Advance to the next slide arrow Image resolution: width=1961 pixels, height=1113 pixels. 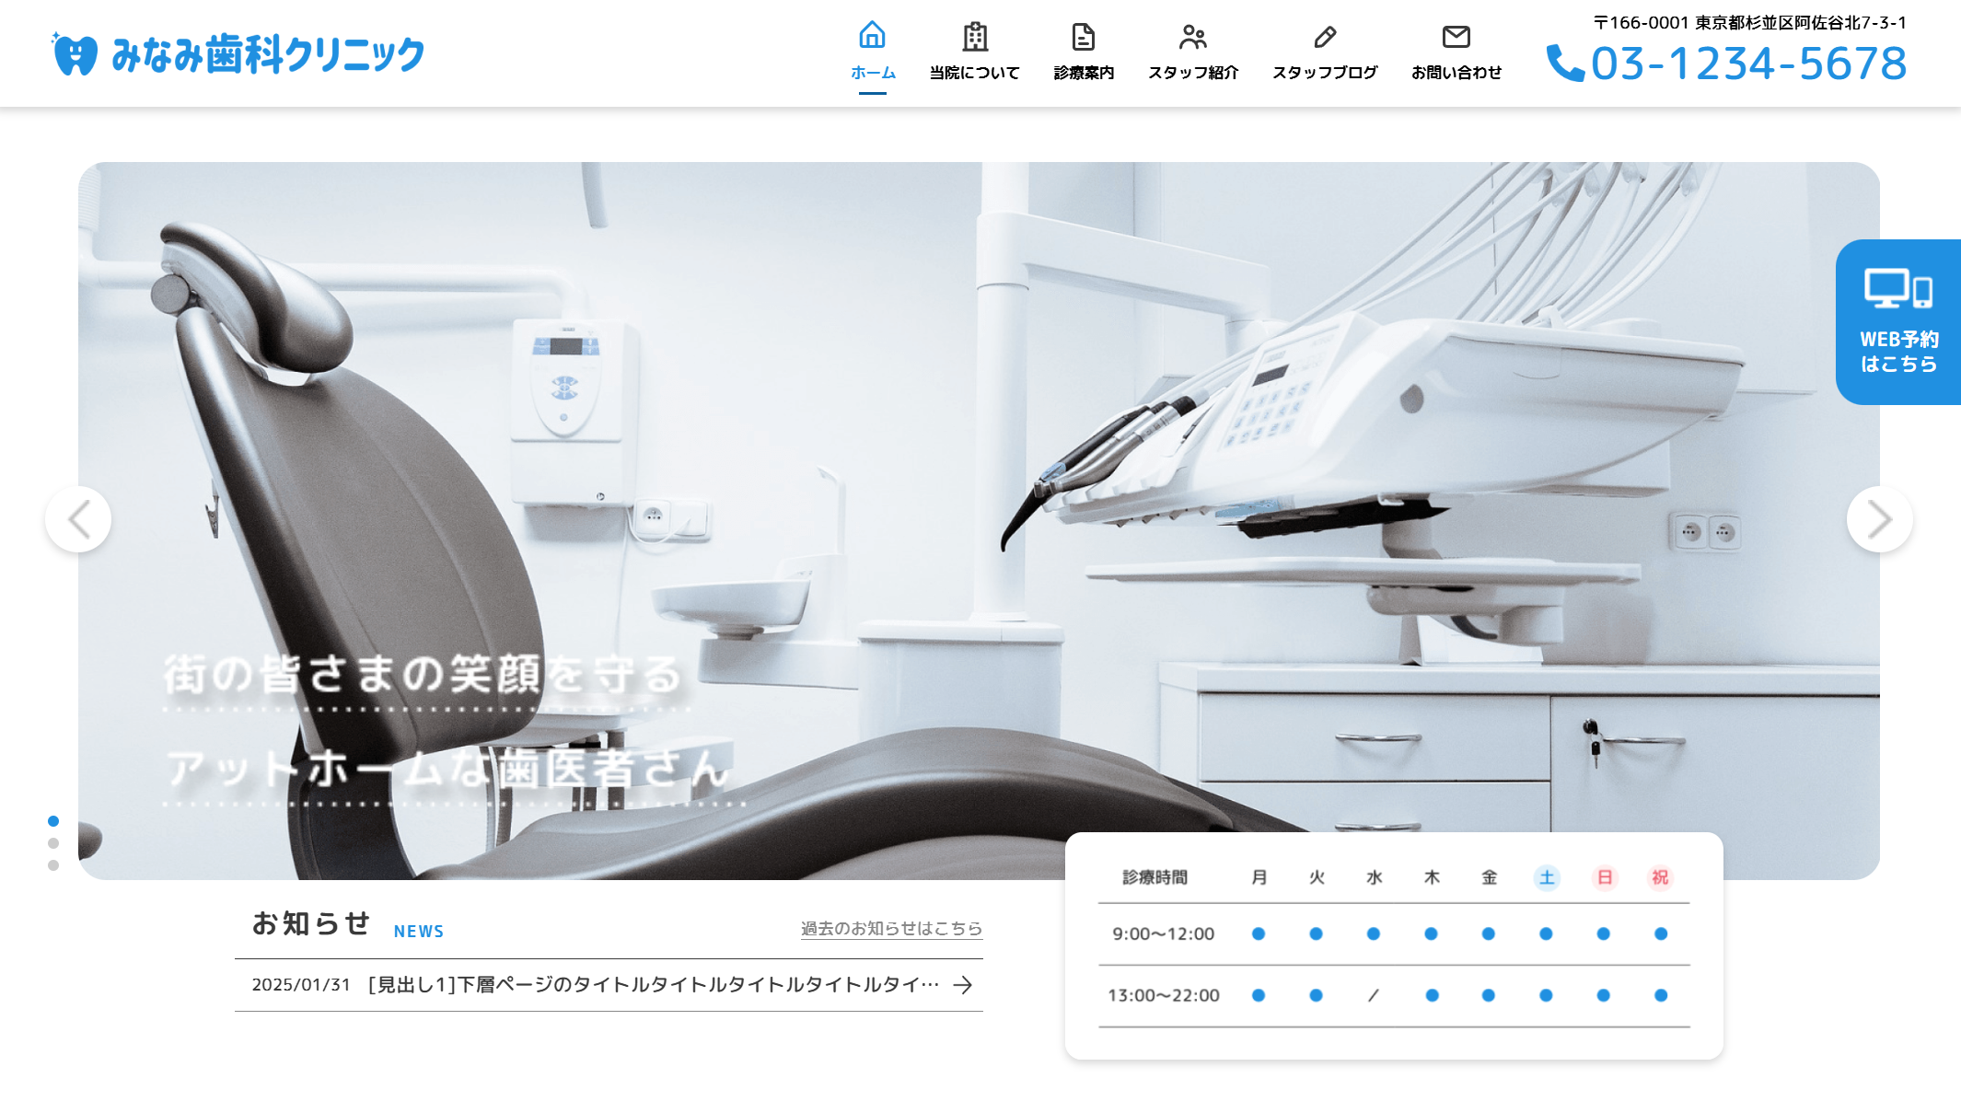(1879, 519)
